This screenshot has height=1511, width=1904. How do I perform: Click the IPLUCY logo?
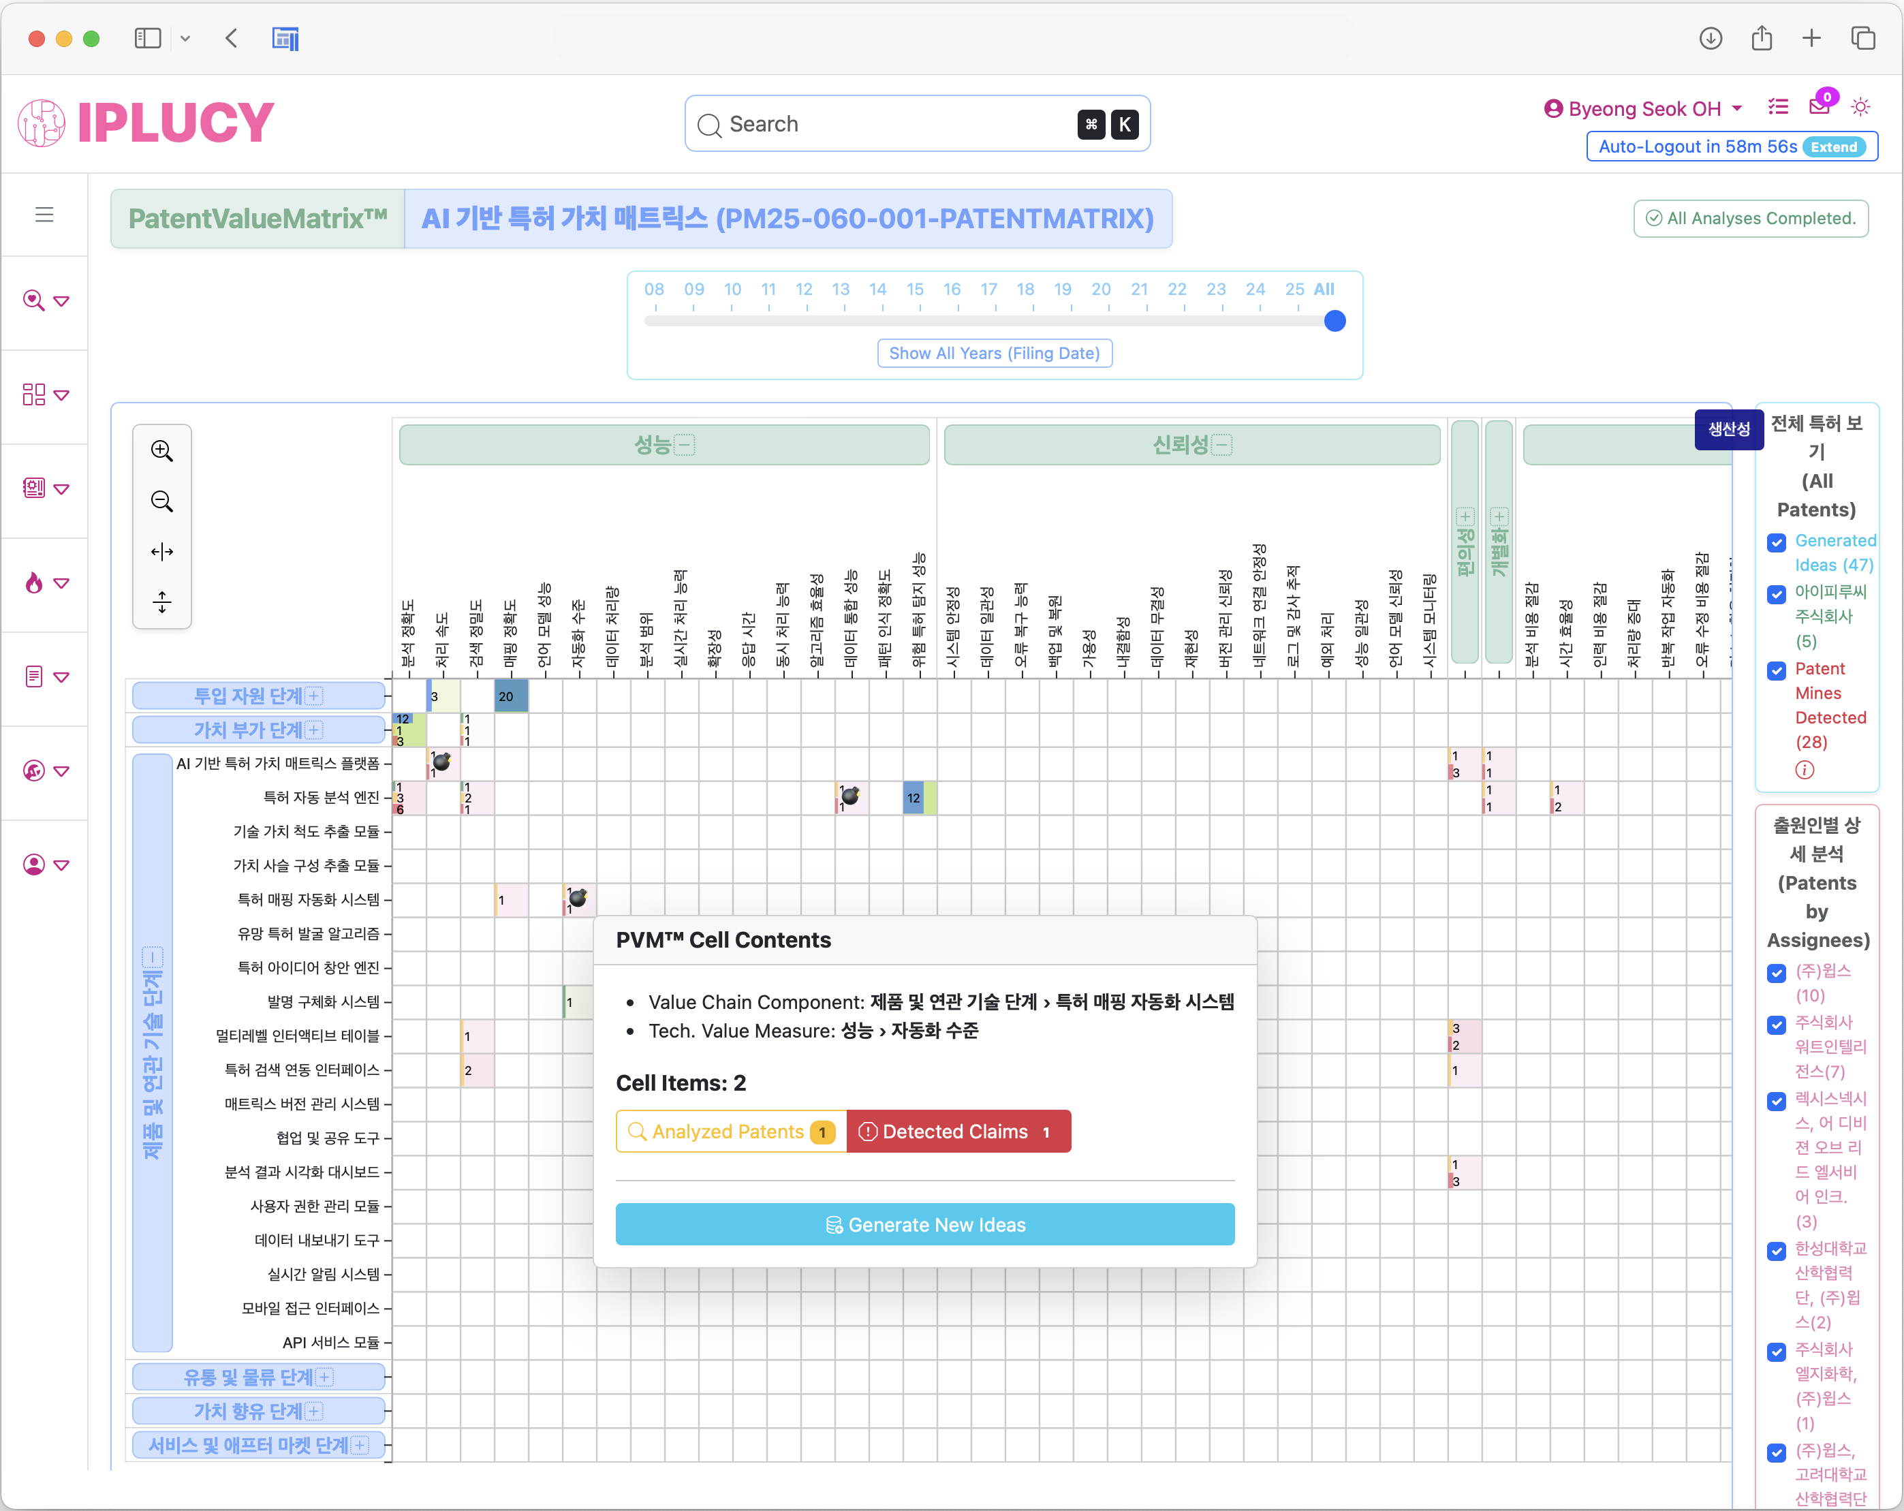146,122
